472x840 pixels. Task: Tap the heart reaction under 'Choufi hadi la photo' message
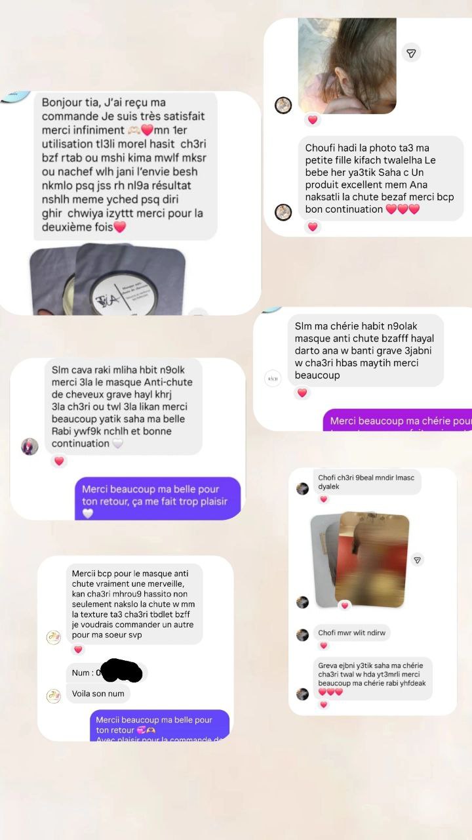click(x=313, y=227)
